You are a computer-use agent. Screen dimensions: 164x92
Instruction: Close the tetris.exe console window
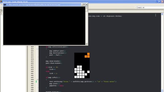coord(86,5)
